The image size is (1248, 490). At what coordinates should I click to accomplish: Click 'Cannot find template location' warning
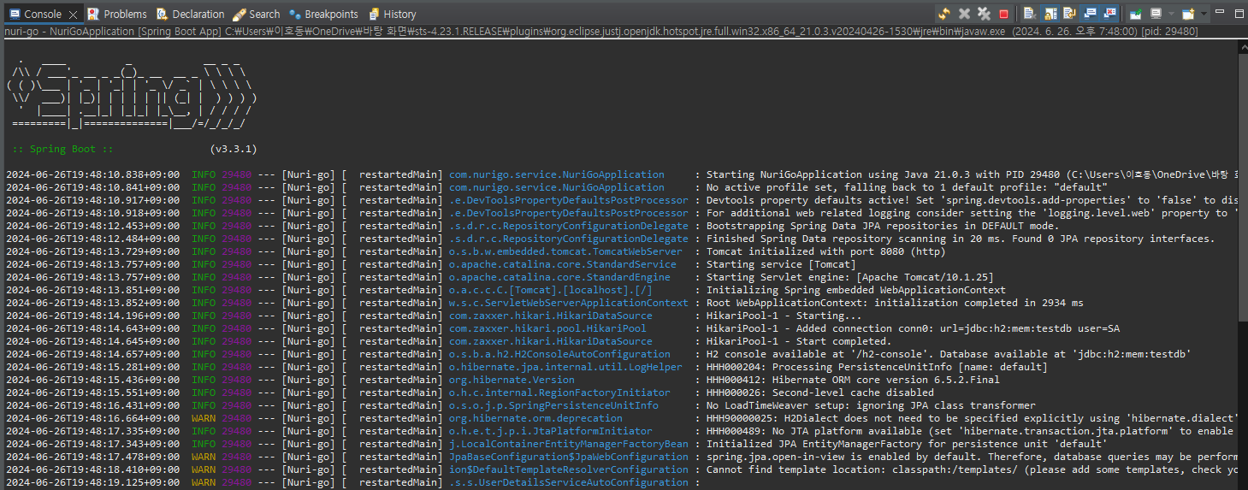click(x=972, y=469)
